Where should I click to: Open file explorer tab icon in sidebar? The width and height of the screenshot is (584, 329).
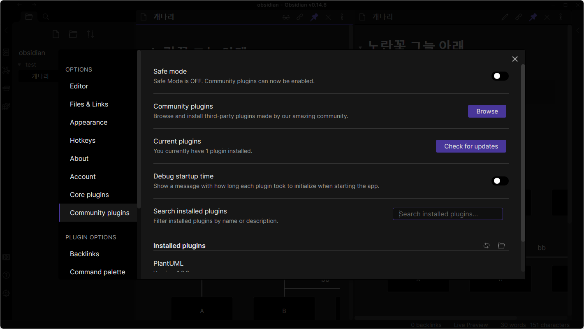[29, 17]
